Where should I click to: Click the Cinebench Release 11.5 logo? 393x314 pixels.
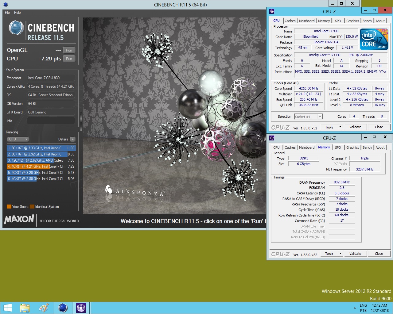pyautogui.click(x=41, y=30)
